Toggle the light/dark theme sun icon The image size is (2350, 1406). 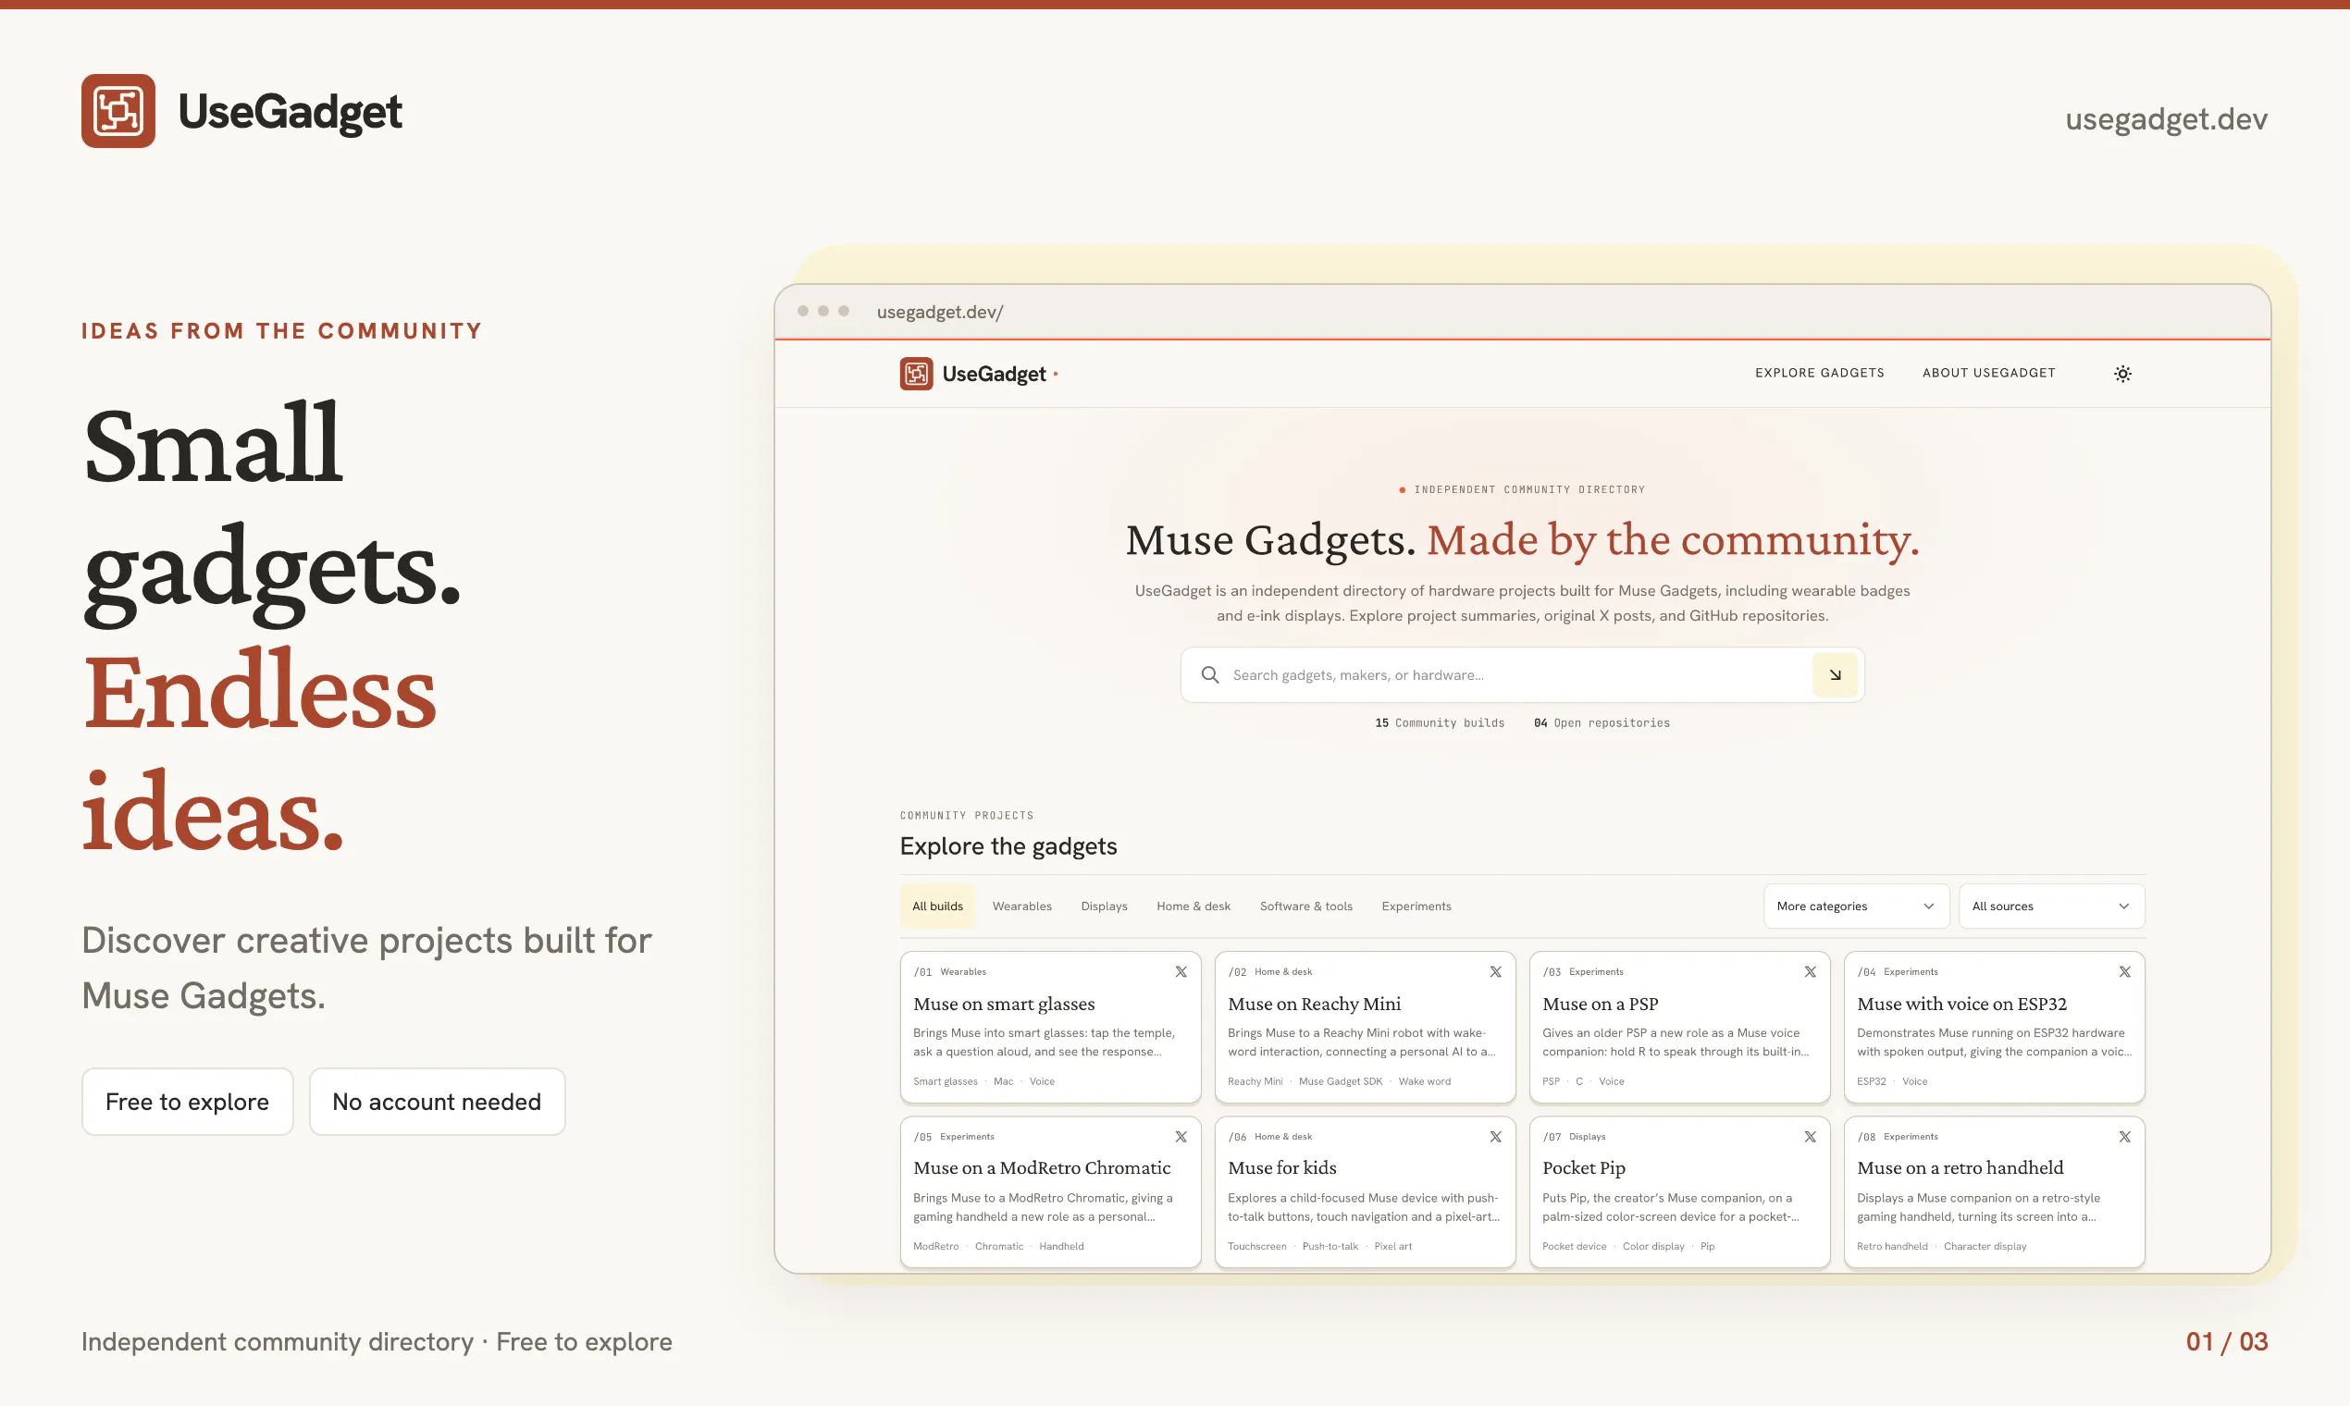click(2122, 374)
